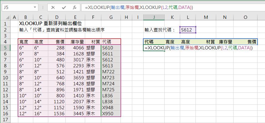Select column L header
The width and height of the screenshot is (265, 123).
(188, 17)
